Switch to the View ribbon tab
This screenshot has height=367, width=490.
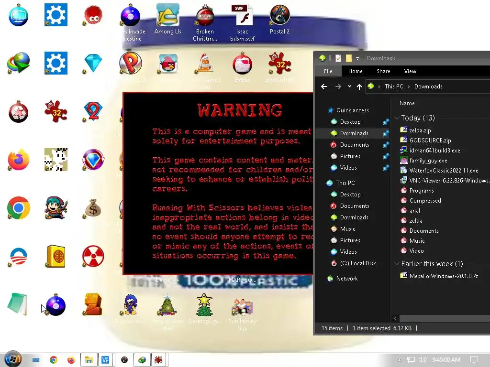(x=410, y=71)
